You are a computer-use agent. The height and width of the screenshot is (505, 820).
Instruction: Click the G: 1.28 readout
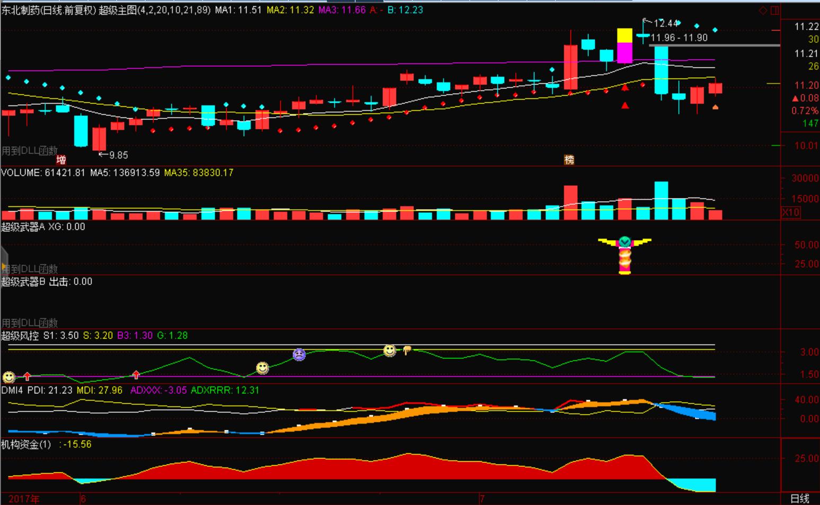(x=172, y=336)
